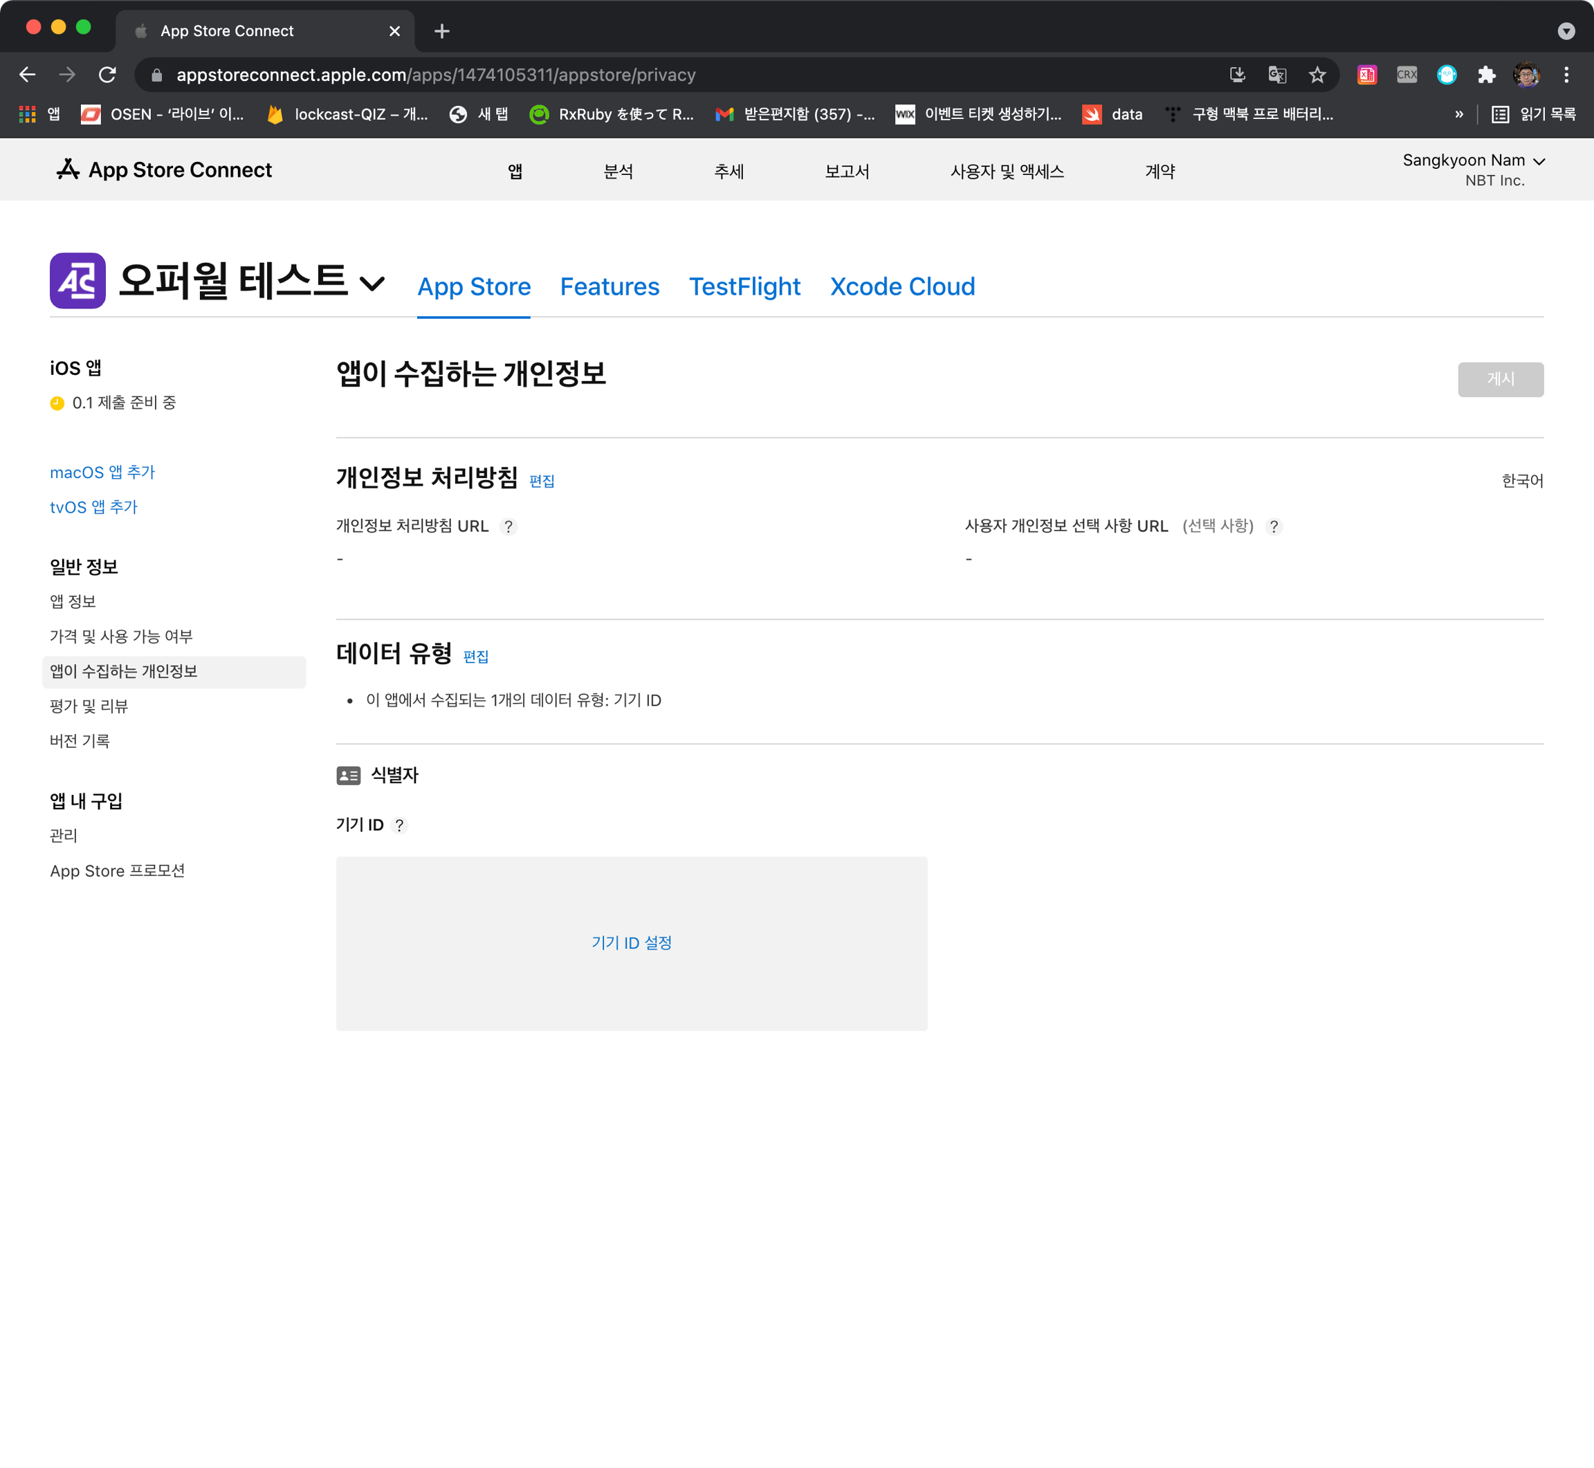
Task: Click the 기기 ID 설정 link
Action: pyautogui.click(x=632, y=943)
